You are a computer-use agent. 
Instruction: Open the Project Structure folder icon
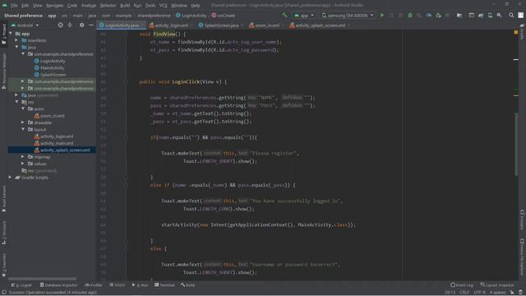pos(459,16)
